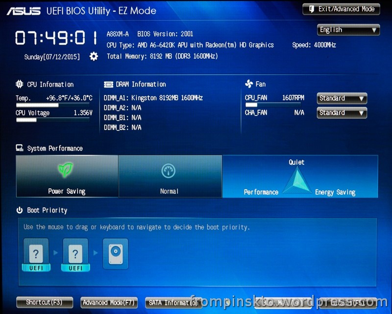
Task: Select the second UEFI boot device icon
Action: (x=74, y=253)
